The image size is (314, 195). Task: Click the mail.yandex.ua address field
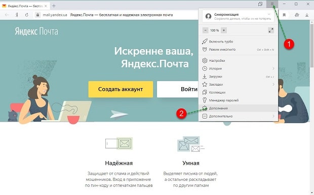pos(55,15)
